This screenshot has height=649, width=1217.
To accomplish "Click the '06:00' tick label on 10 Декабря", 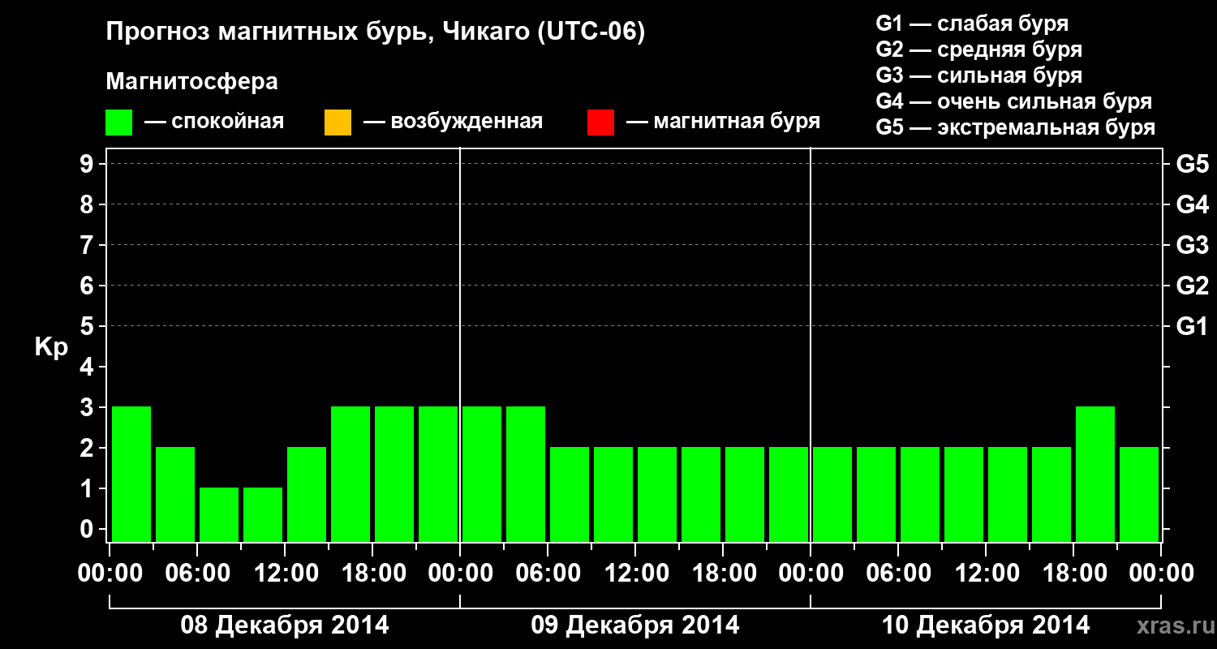I will point(898,574).
